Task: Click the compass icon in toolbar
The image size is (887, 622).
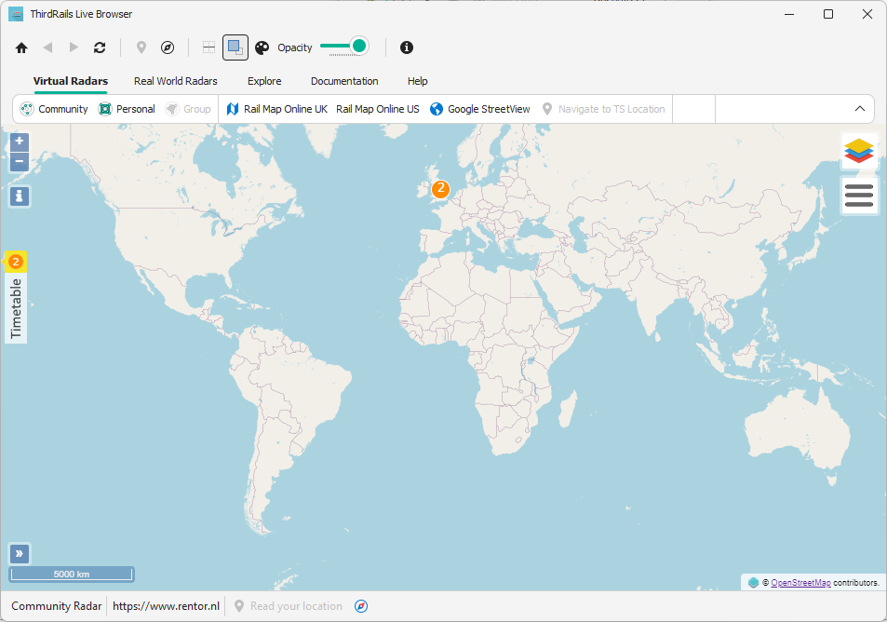Action: (x=168, y=47)
